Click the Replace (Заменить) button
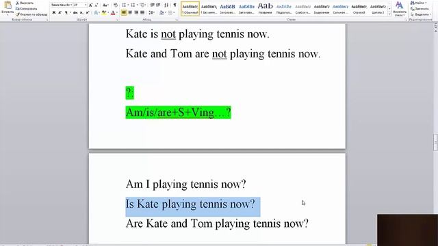The height and width of the screenshot is (246, 438). [420, 9]
